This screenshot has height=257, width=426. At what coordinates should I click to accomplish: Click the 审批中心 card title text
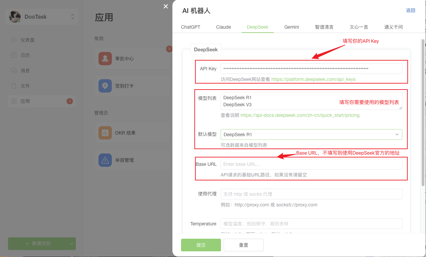click(124, 59)
